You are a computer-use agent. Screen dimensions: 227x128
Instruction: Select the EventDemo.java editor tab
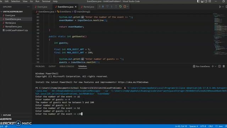tap(65, 7)
